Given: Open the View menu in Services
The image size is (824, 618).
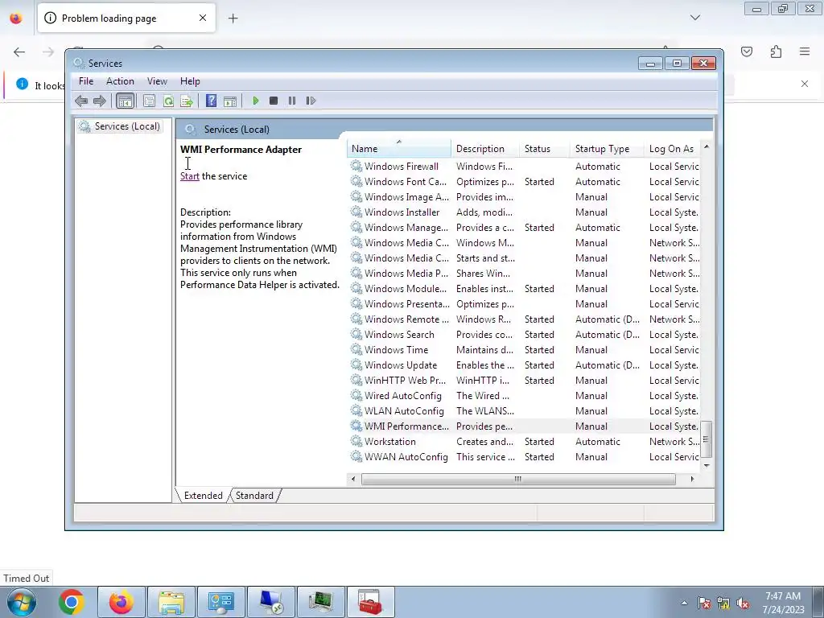Looking at the screenshot, I should pos(157,81).
